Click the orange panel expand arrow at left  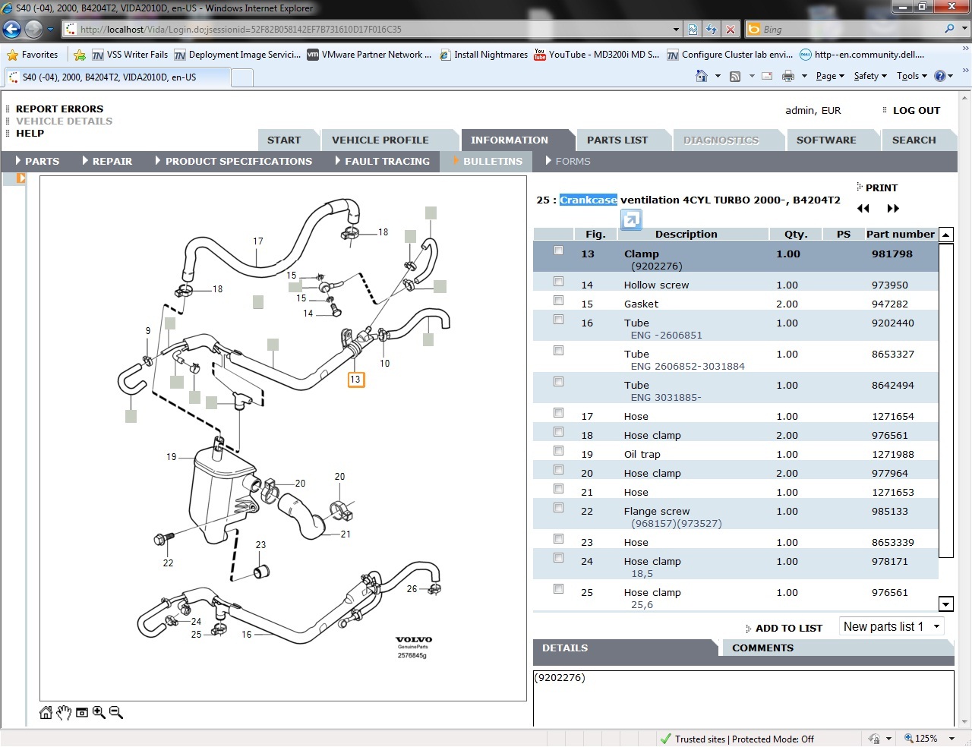pos(21,178)
